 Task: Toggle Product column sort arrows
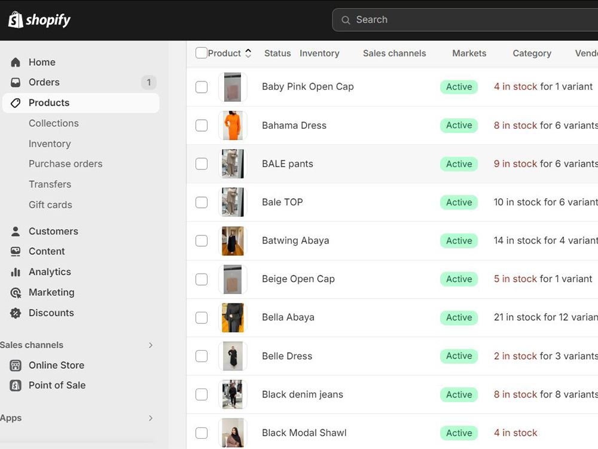pos(248,53)
